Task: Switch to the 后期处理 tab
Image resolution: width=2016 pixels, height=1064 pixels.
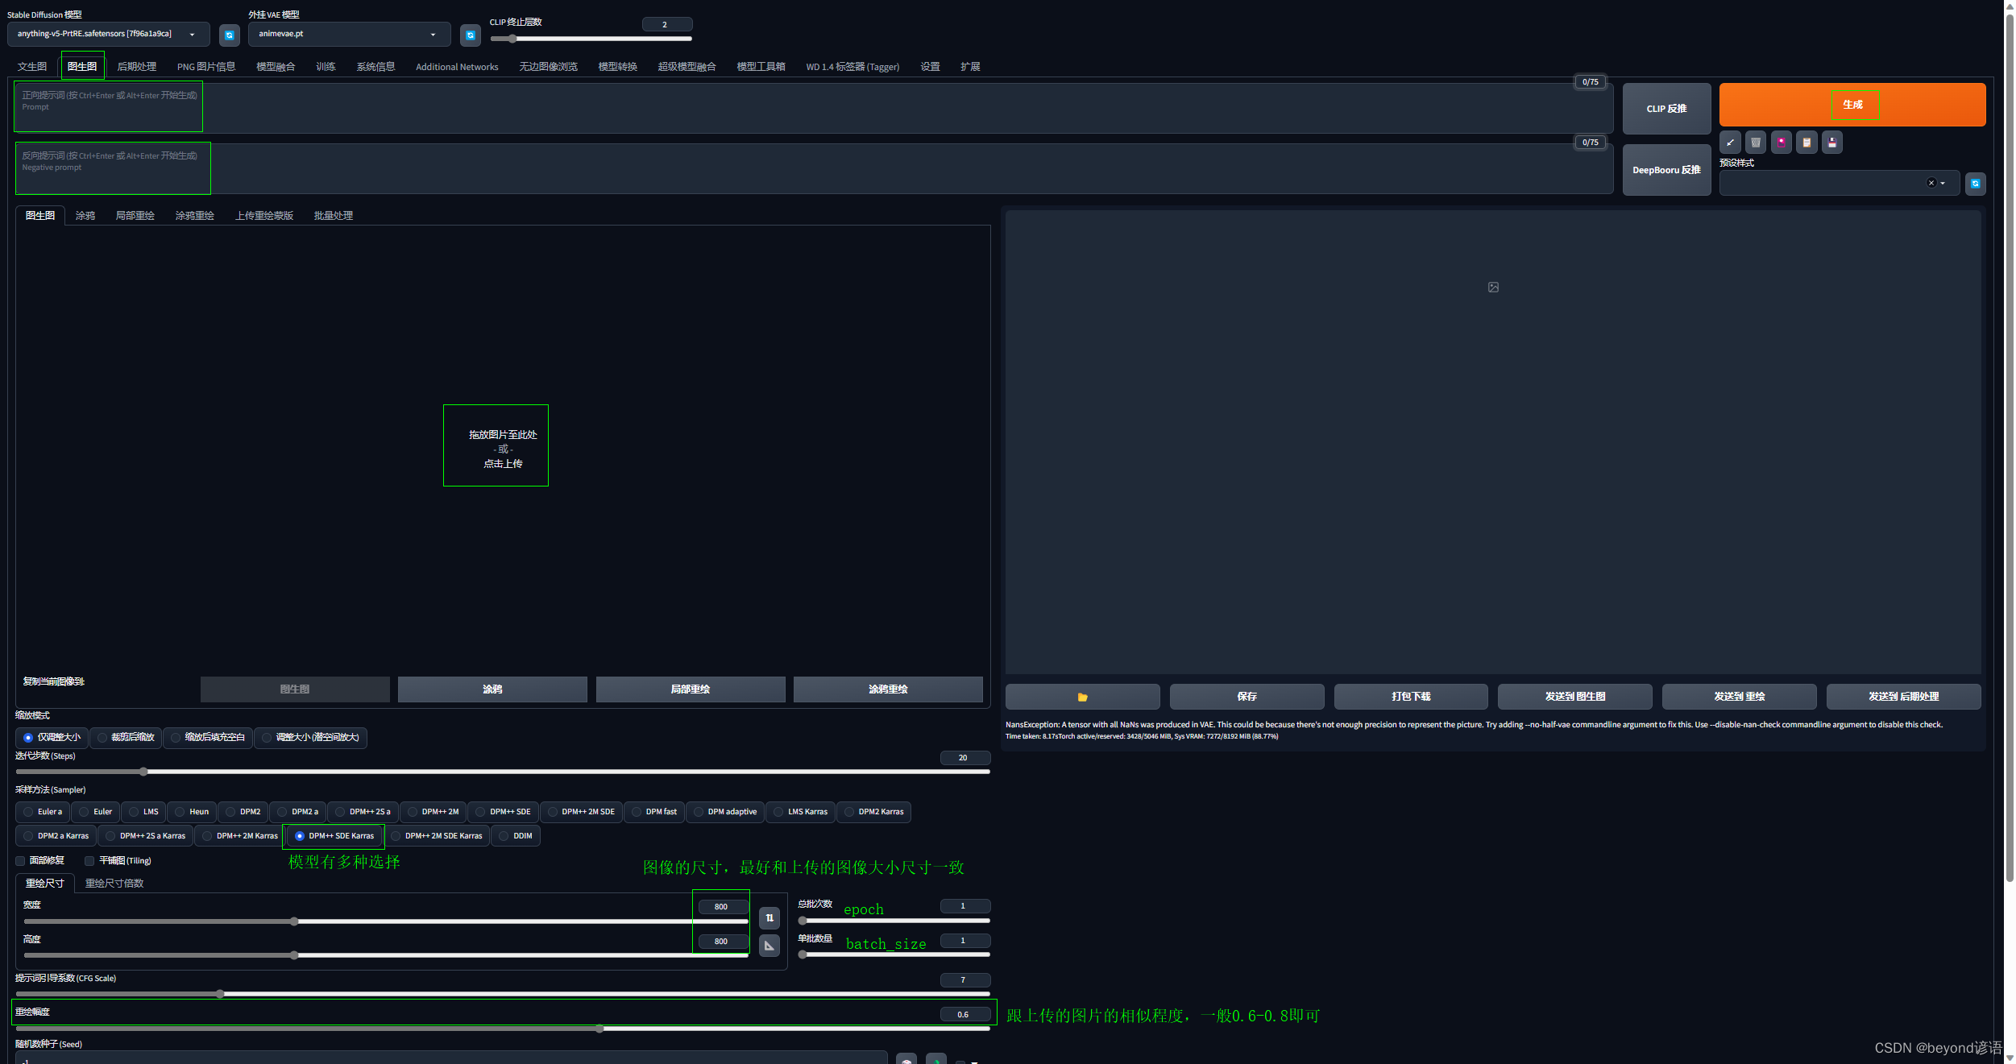Action: pyautogui.click(x=137, y=67)
